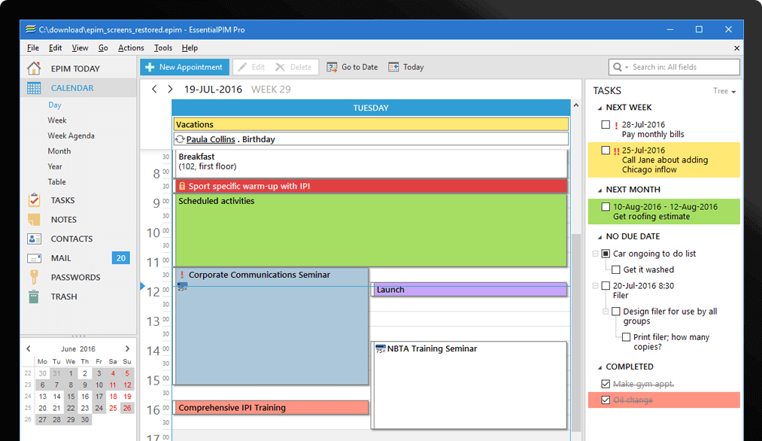Image resolution: width=762 pixels, height=441 pixels.
Task: Open the Contacts card icon
Action: 34,239
